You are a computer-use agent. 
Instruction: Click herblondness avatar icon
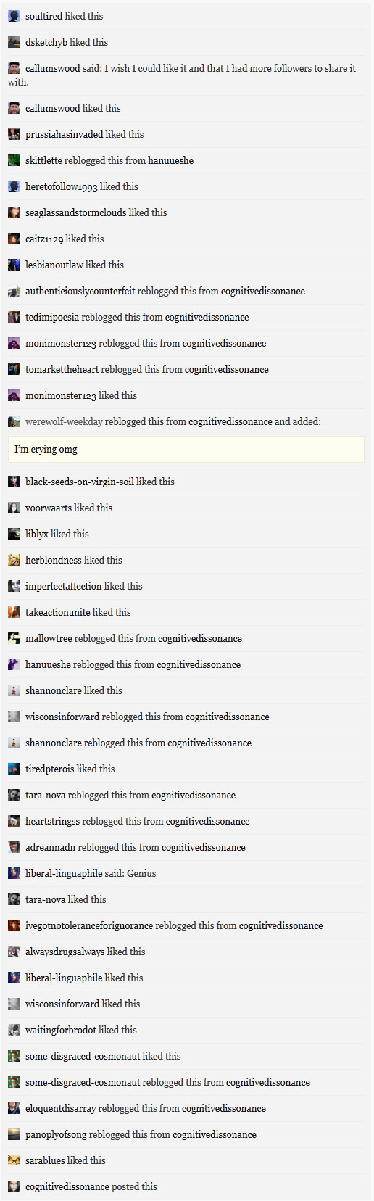tap(14, 560)
